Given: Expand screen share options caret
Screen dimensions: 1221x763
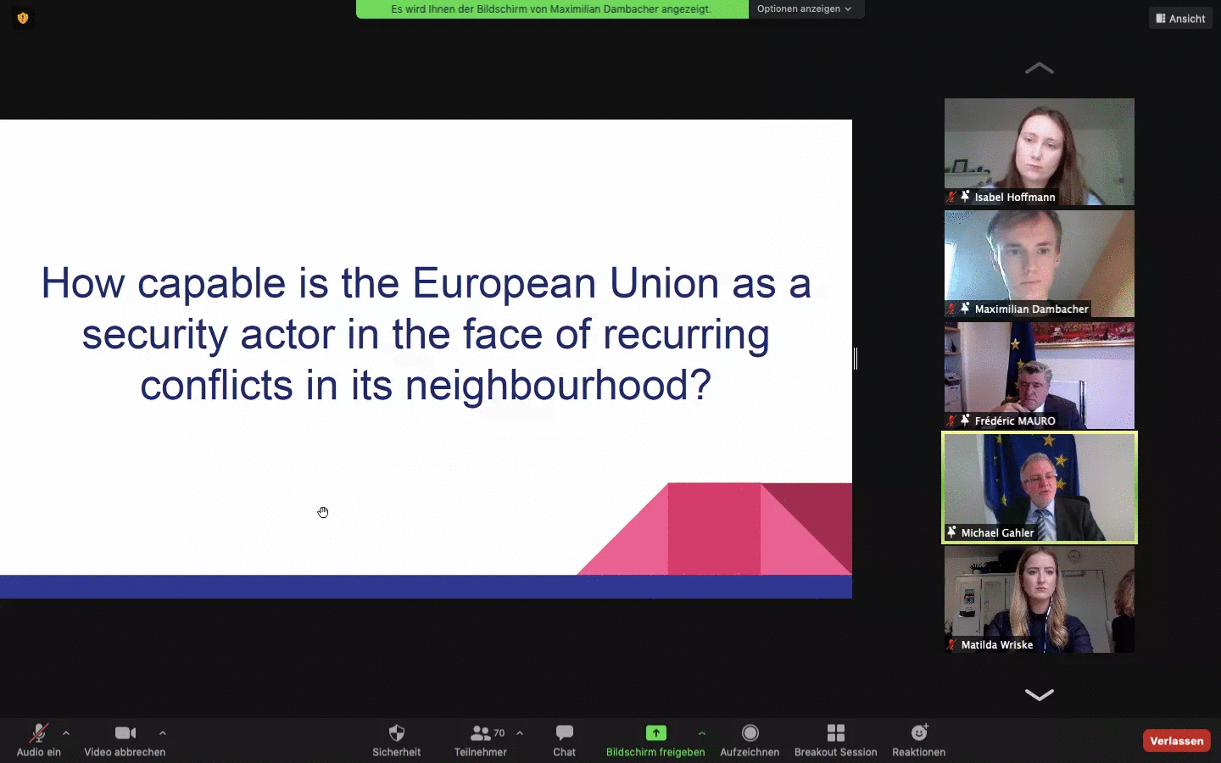Looking at the screenshot, I should click(702, 733).
